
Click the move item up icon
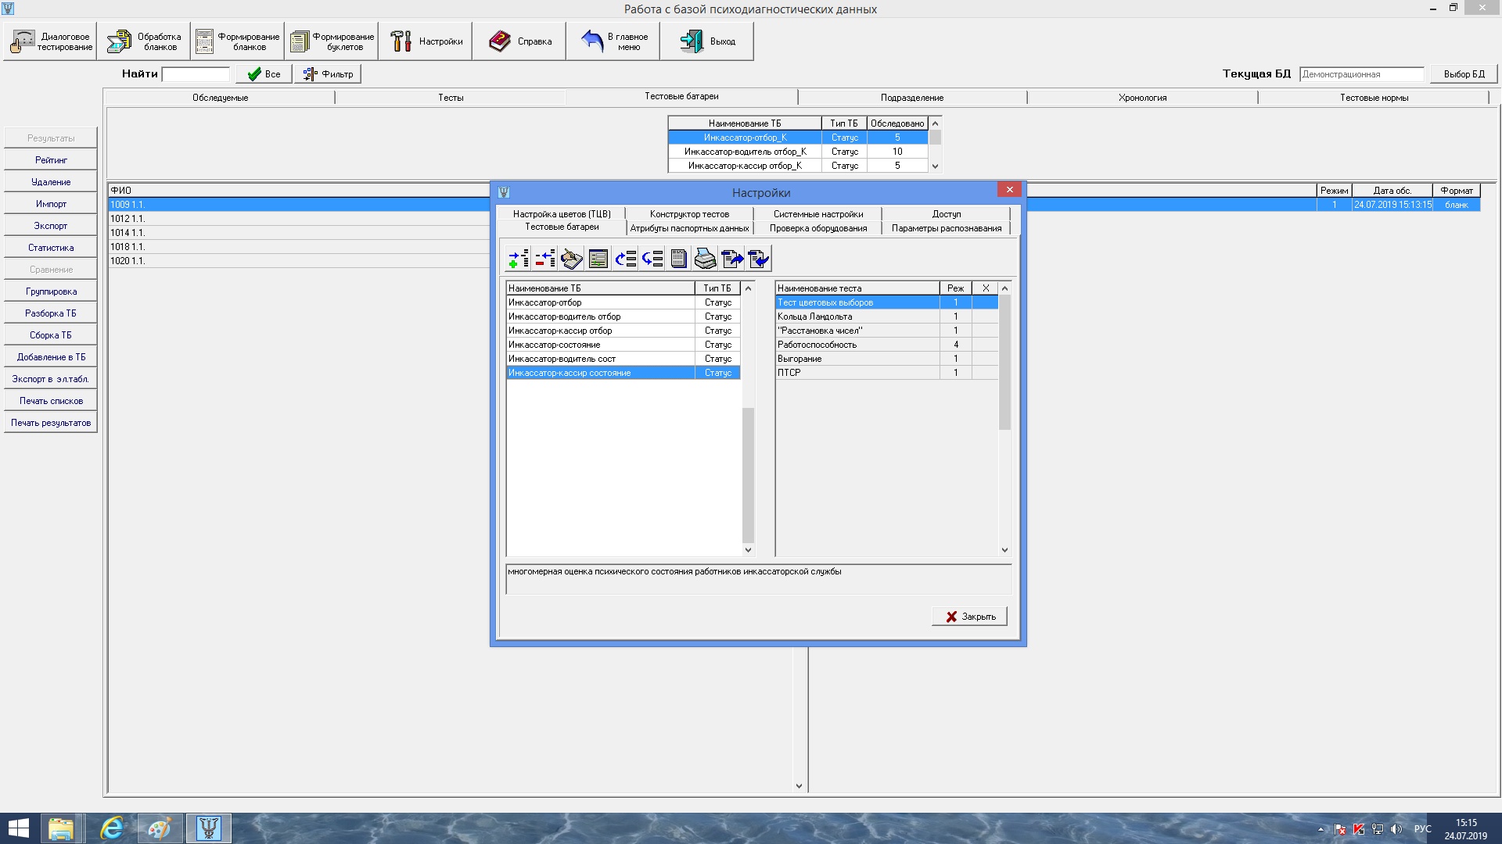click(625, 259)
